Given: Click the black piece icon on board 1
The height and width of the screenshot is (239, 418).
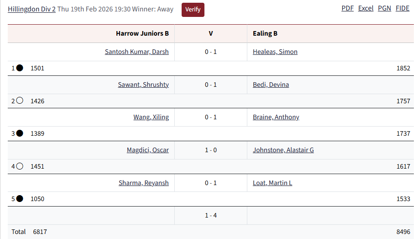Looking at the screenshot, I should (x=20, y=68).
